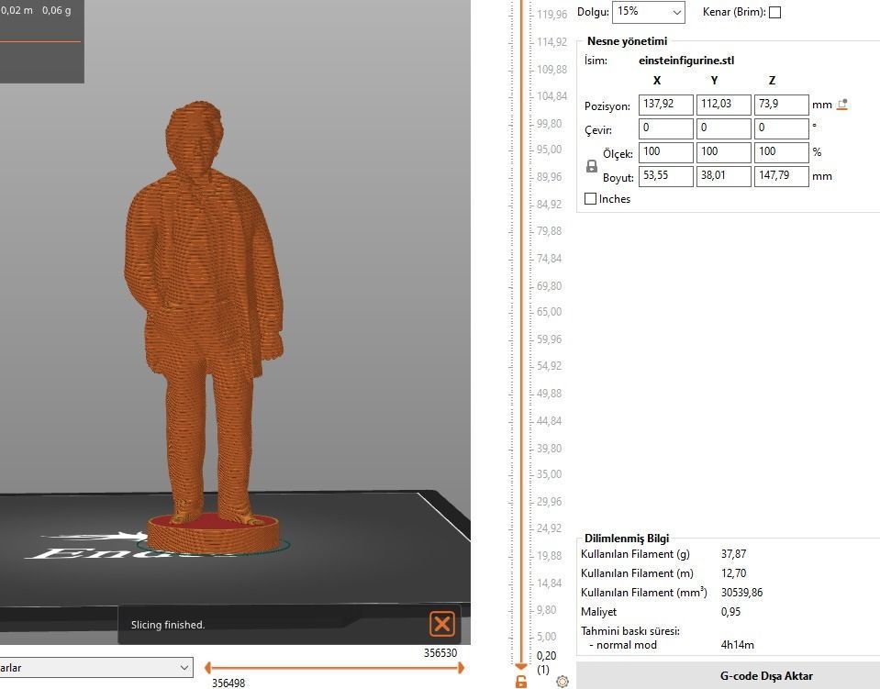Click the Çevir Z rotation field
Screen dimensions: 880x689
coord(781,128)
